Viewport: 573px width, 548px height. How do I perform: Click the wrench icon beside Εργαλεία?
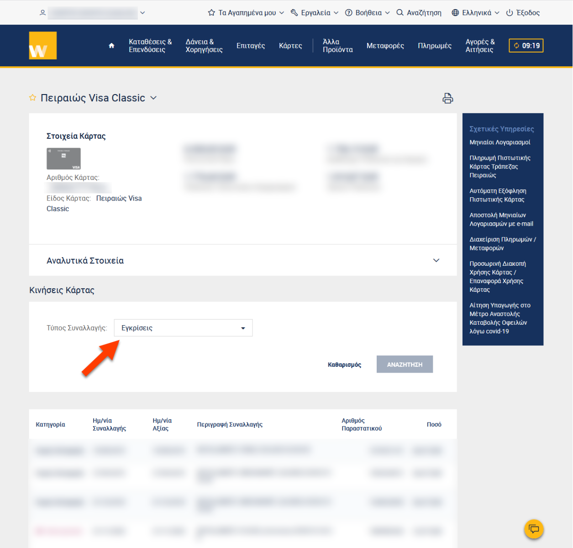click(294, 13)
